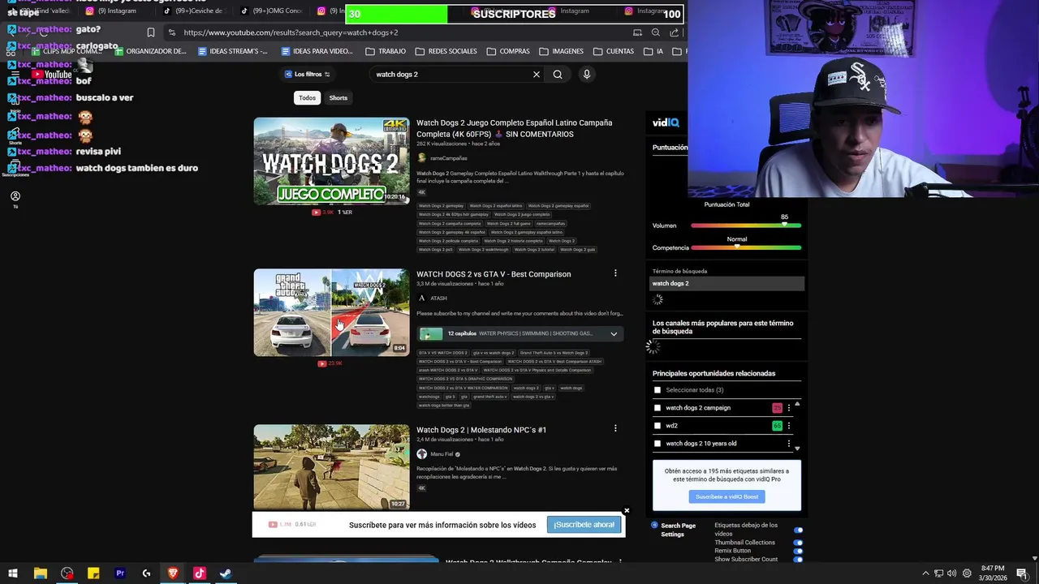Open the COMPRAS bookmarks folder

(x=508, y=51)
